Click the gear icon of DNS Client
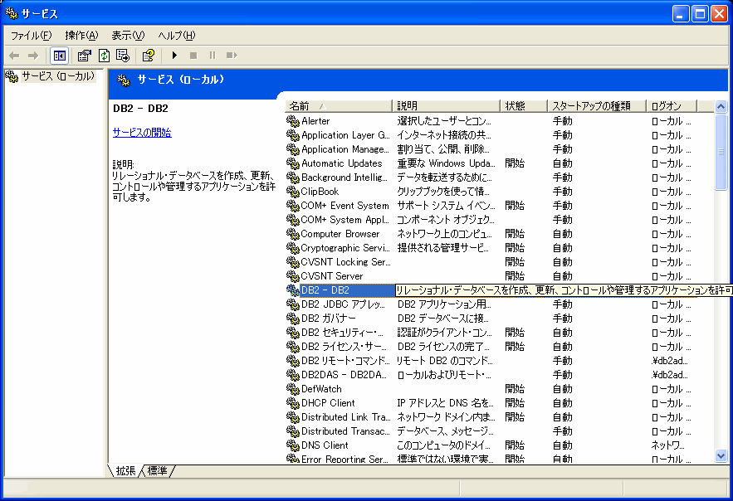 point(293,445)
